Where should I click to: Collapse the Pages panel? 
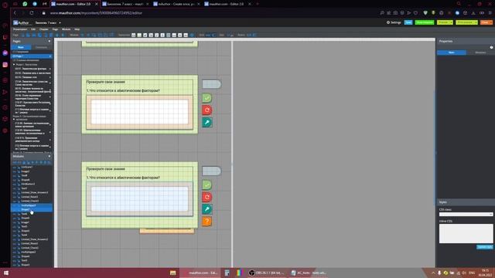49,41
